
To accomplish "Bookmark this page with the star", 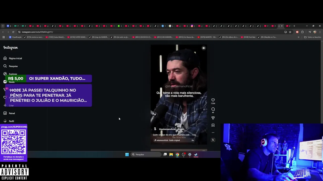I will point(290,32).
